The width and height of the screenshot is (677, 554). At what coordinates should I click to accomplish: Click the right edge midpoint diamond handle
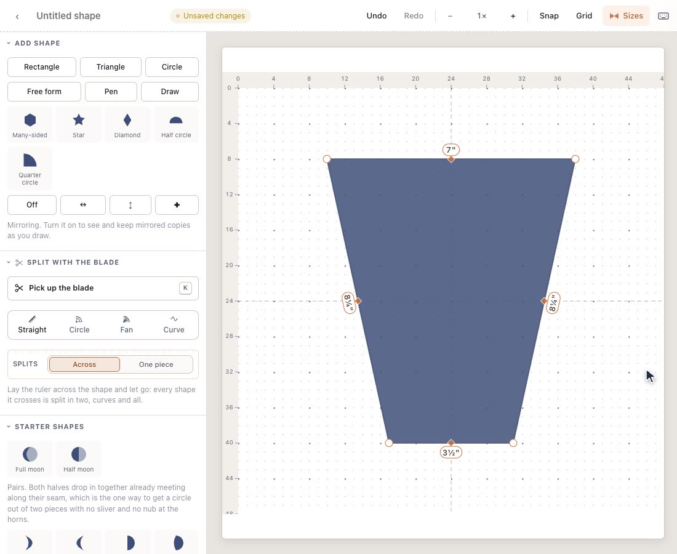[544, 301]
